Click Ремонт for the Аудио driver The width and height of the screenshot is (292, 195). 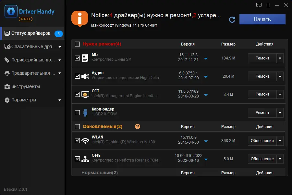pyautogui.click(x=262, y=76)
